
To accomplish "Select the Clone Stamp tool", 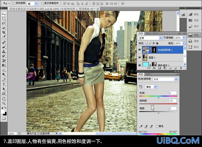I will point(4,51).
